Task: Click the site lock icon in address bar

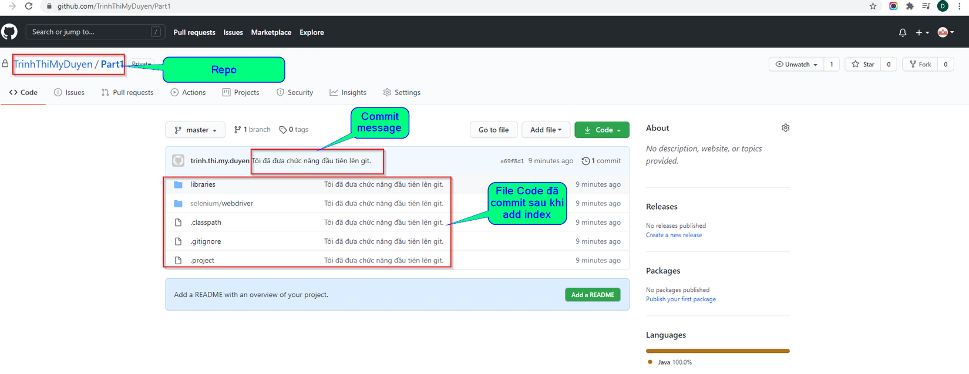Action: (49, 6)
